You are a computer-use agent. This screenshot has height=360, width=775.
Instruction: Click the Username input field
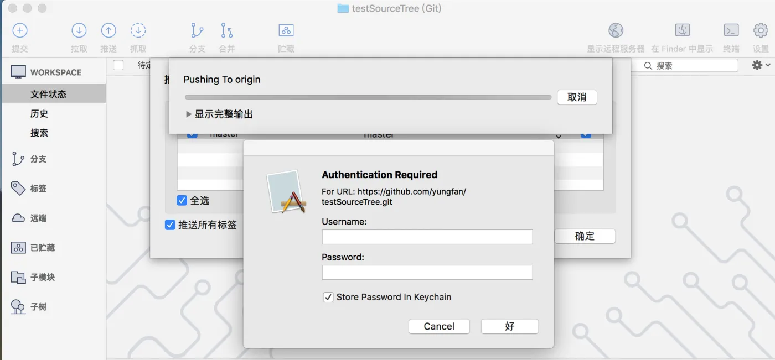[427, 237]
